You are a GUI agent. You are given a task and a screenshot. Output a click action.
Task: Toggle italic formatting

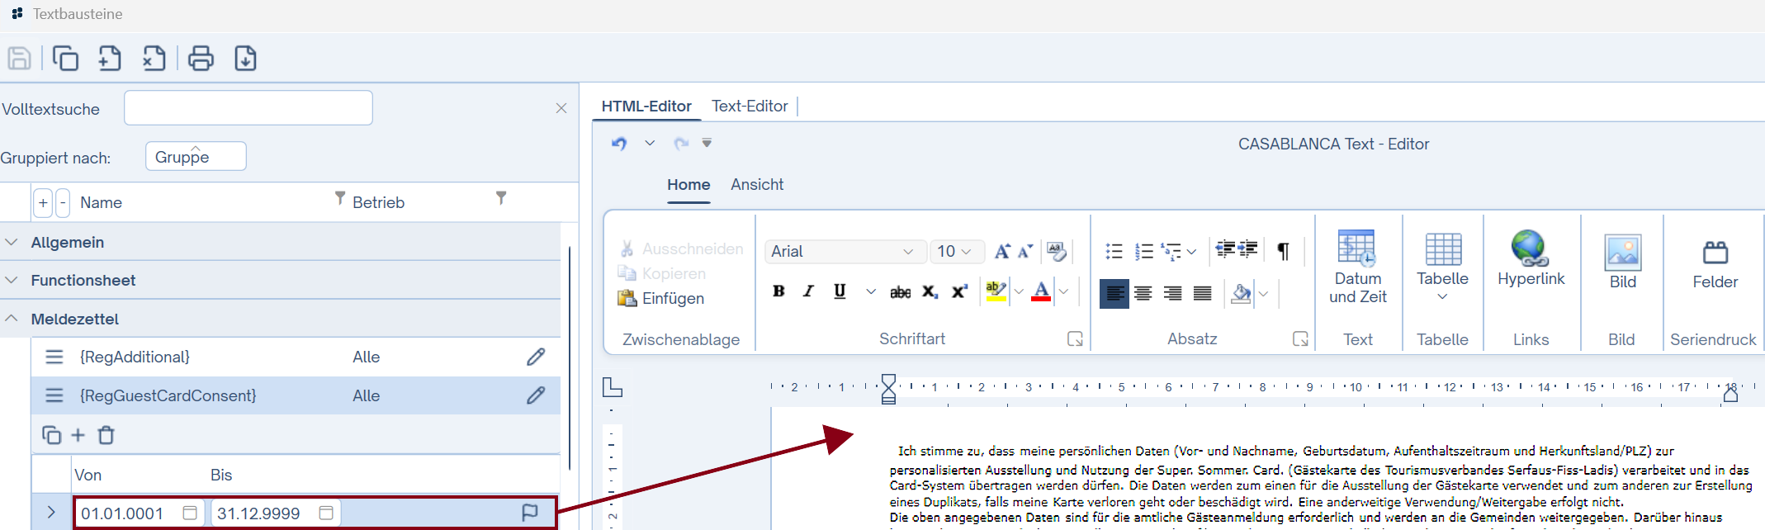(808, 291)
